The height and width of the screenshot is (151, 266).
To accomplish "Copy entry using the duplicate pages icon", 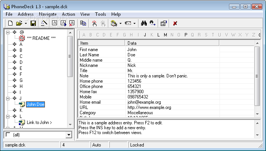I will pyautogui.click(x=83, y=23).
